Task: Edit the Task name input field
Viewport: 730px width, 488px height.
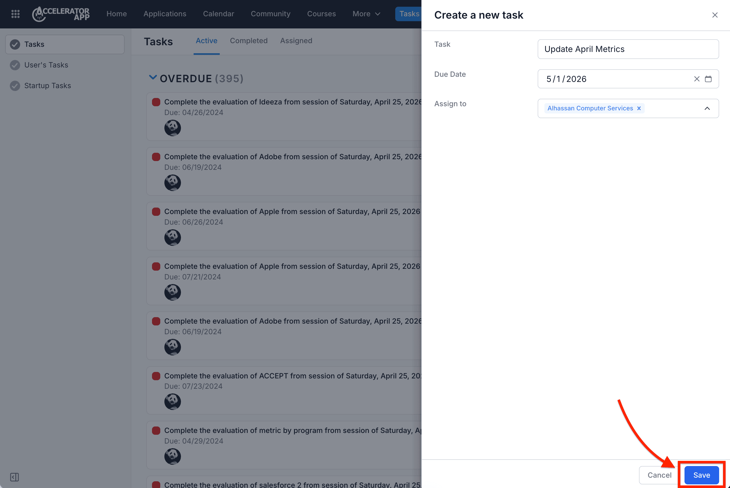Action: point(628,49)
